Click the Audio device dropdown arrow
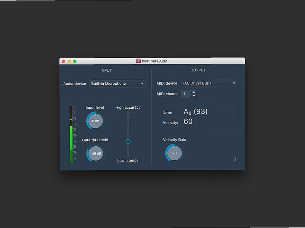305x228 pixels. pyautogui.click(x=142, y=84)
